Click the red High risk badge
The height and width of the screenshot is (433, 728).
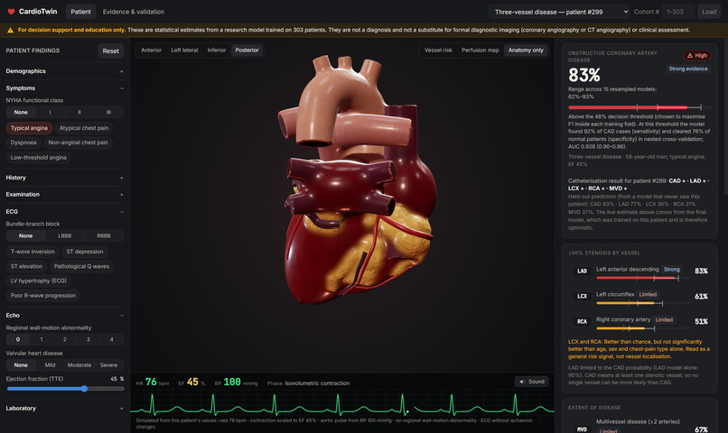(x=697, y=55)
